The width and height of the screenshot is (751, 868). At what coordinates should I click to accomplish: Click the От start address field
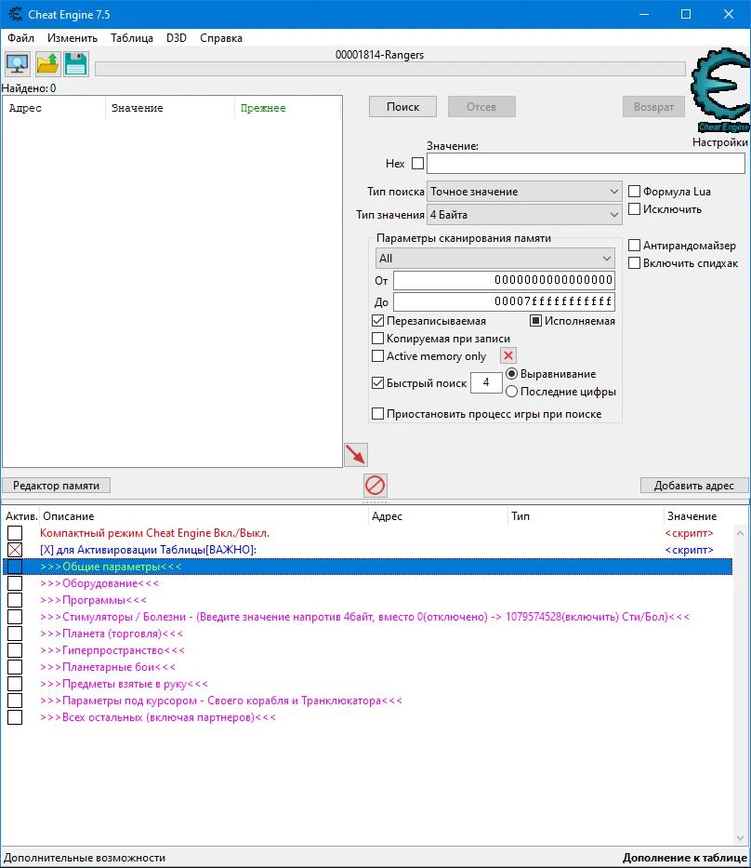point(504,280)
